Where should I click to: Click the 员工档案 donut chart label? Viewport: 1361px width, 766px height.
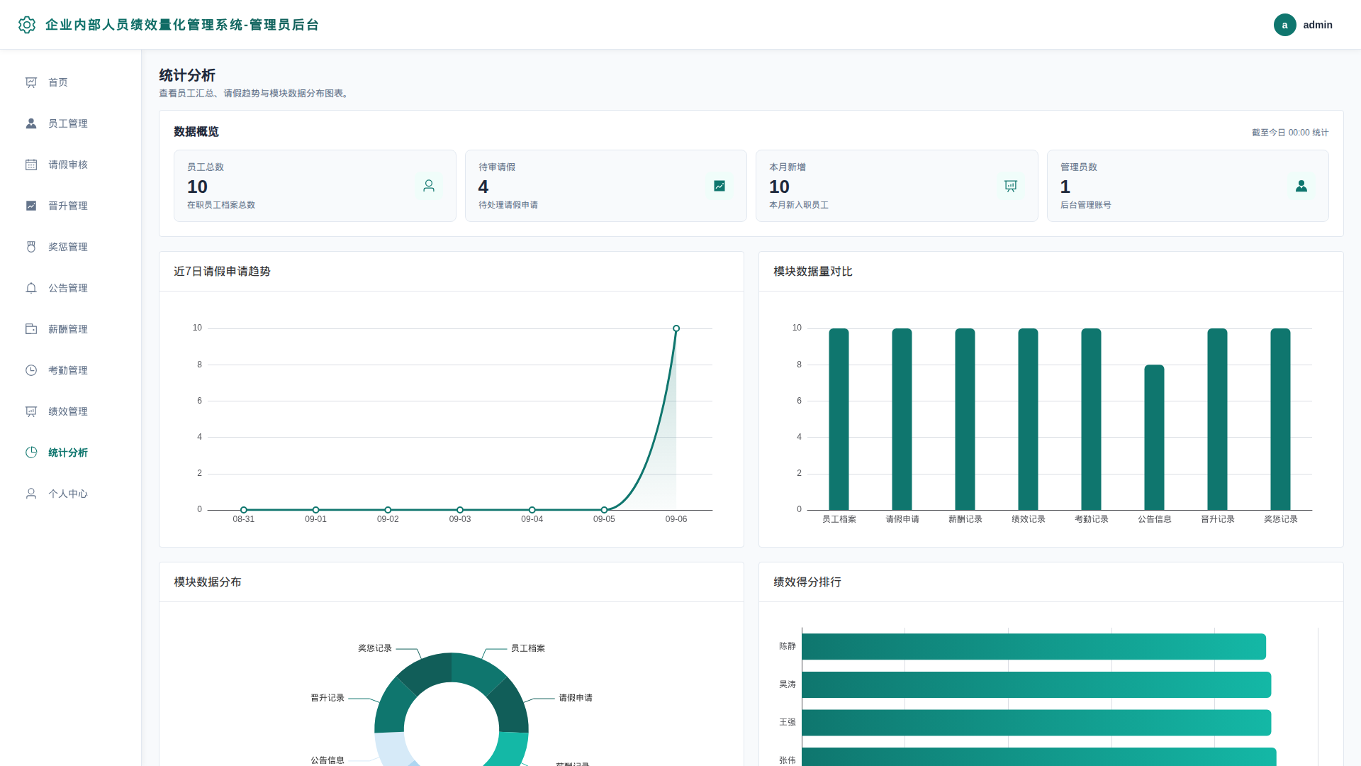(x=528, y=648)
